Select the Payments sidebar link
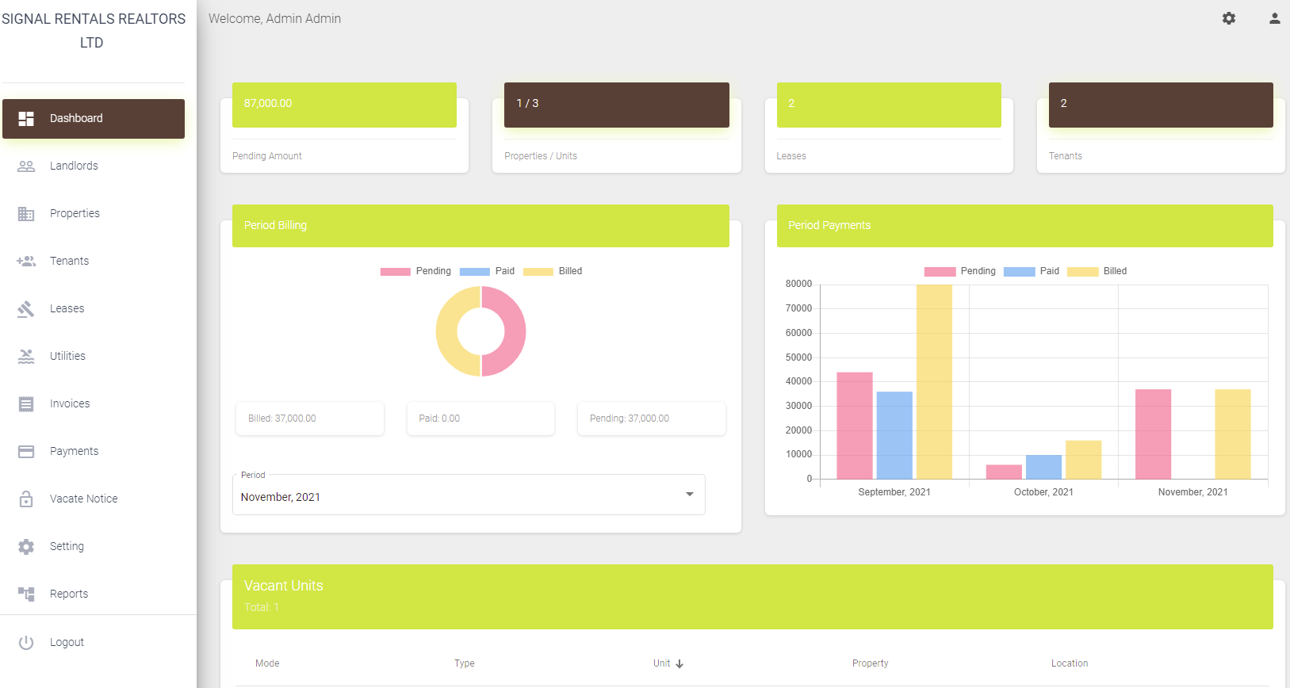 (x=74, y=451)
